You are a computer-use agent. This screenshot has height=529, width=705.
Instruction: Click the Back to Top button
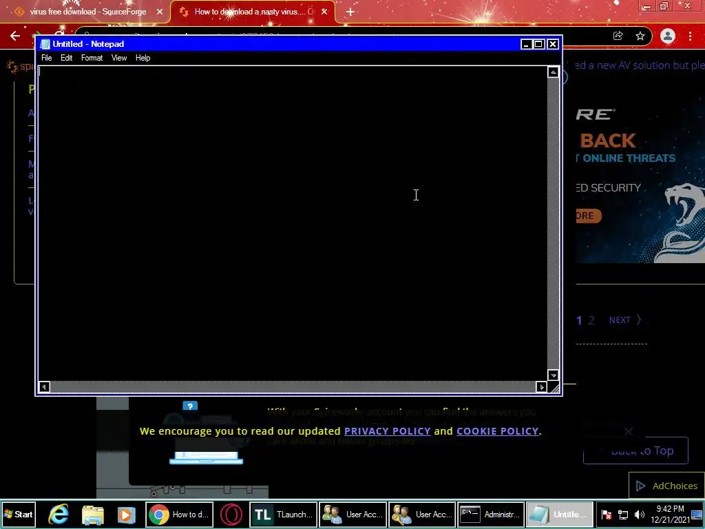[x=635, y=450]
